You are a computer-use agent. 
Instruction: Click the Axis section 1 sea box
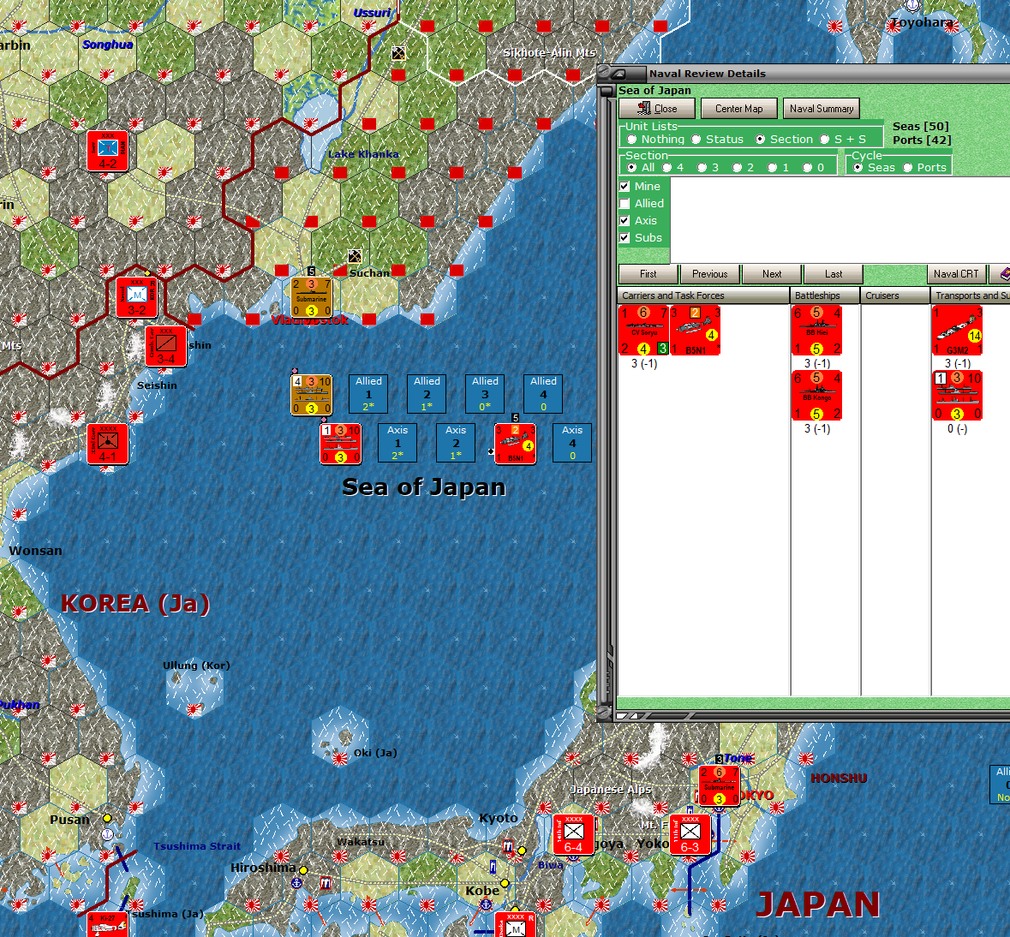tap(397, 443)
